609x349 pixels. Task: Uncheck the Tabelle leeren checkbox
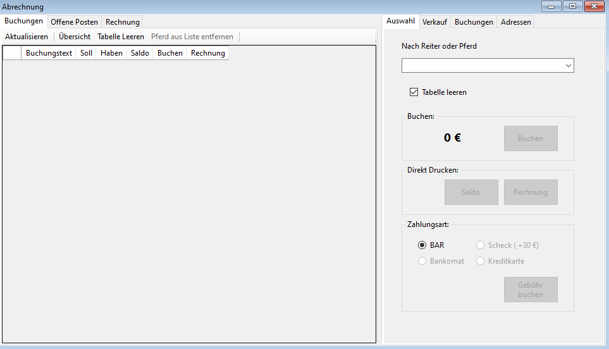(x=414, y=92)
